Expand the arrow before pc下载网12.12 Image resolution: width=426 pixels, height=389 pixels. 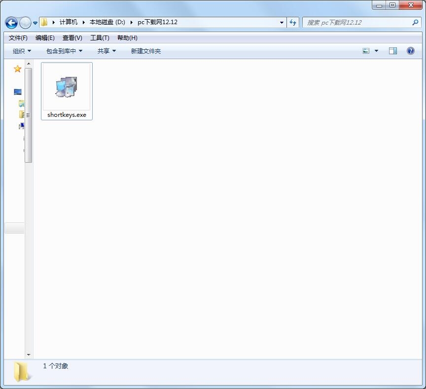132,22
